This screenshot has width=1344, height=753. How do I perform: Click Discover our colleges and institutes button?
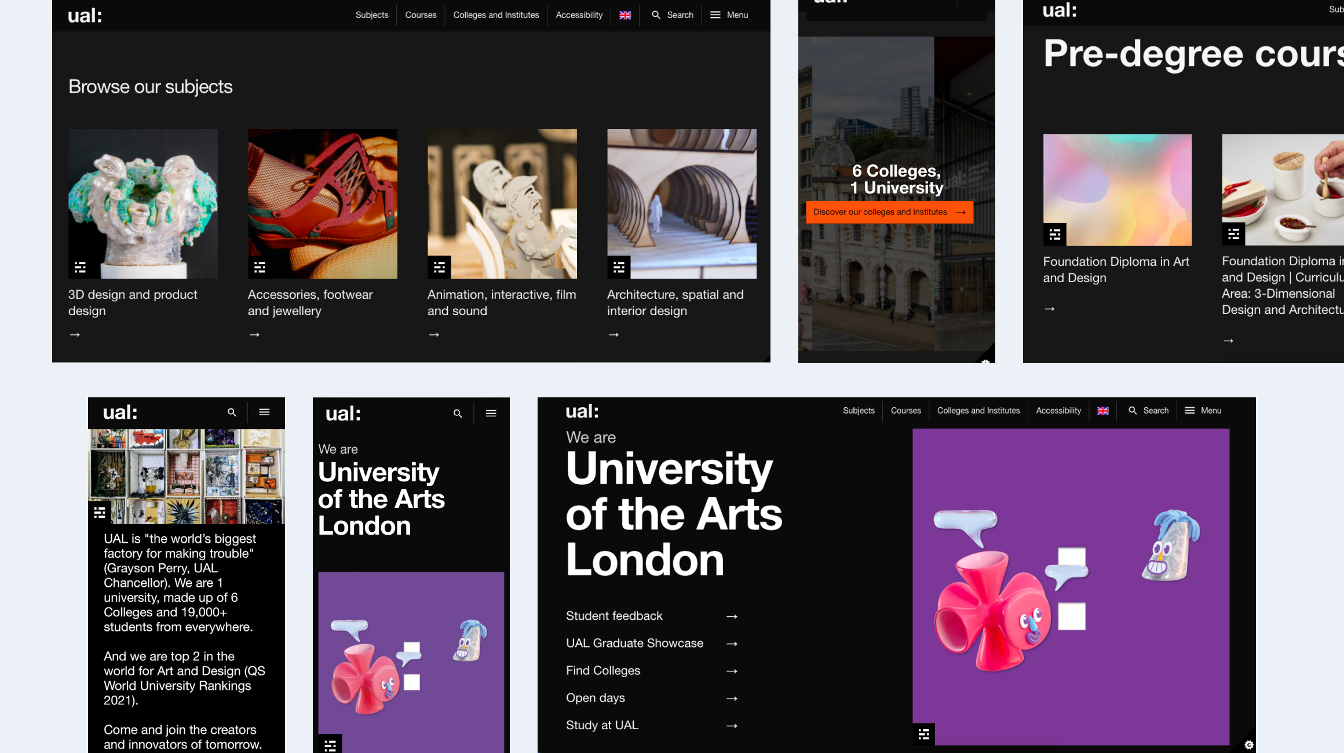pos(889,212)
